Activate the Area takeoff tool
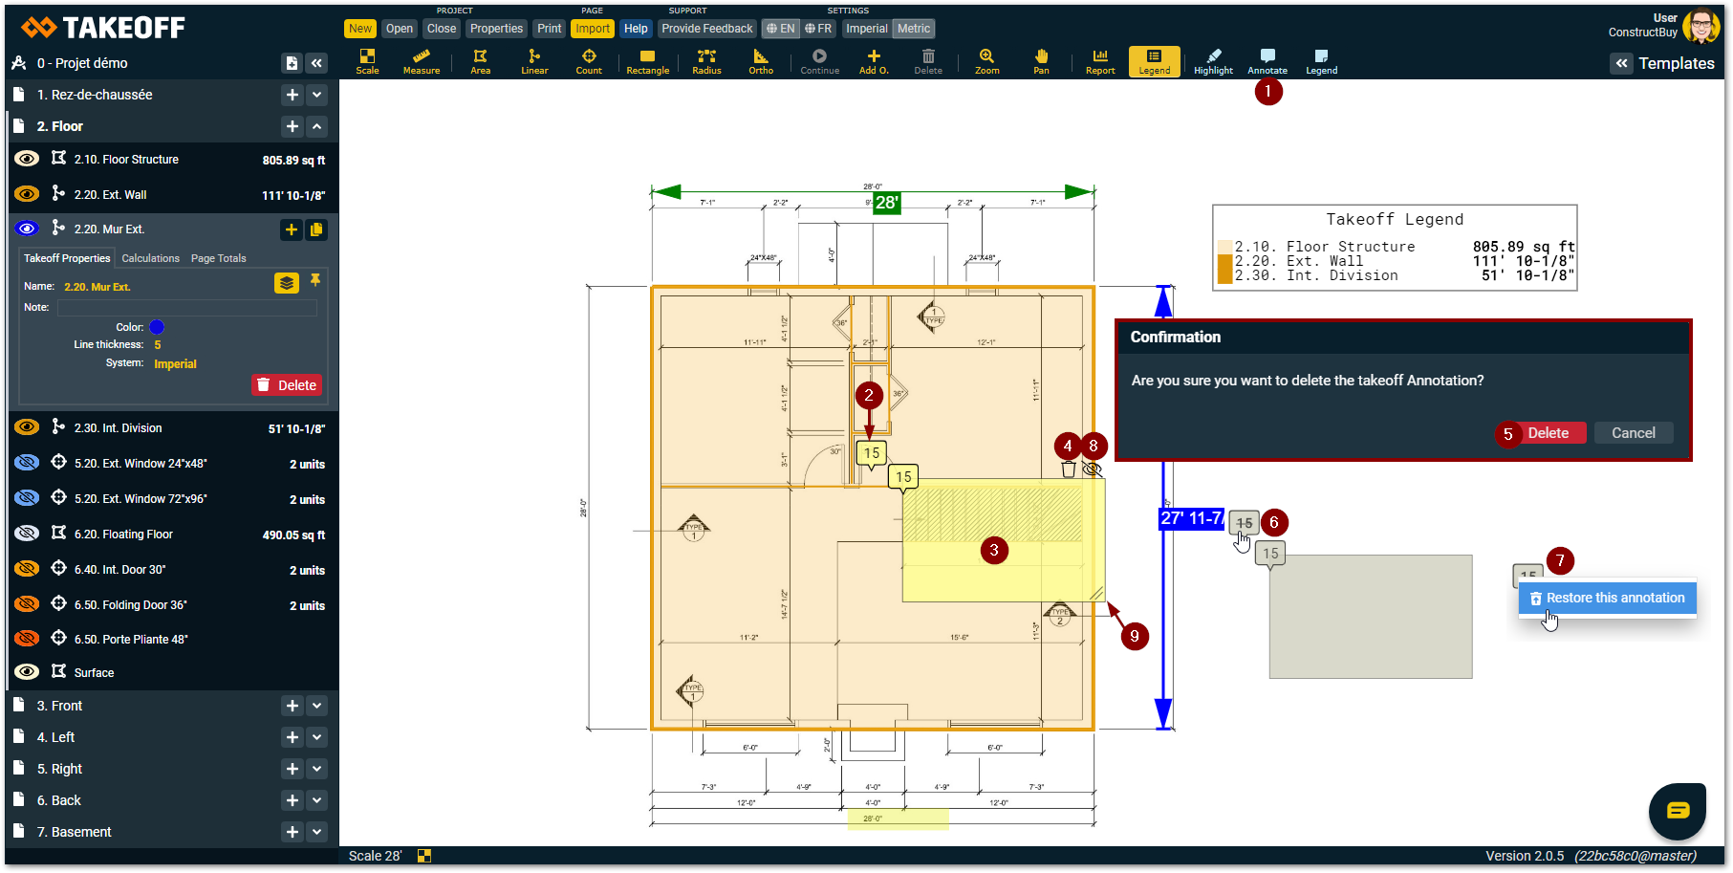The image size is (1733, 873). tap(480, 61)
